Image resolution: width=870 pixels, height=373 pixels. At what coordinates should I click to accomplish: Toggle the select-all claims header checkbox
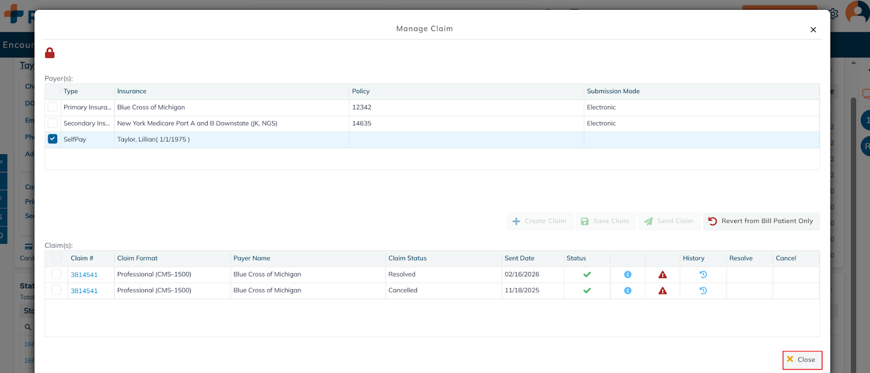pos(57,258)
